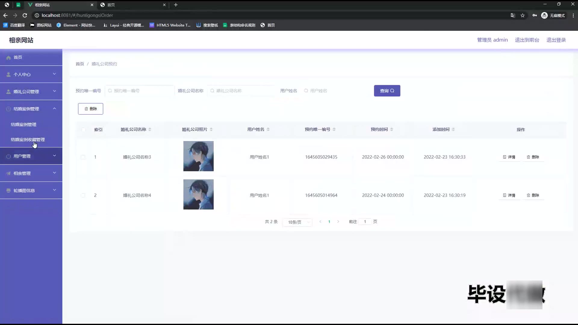Viewport: 578px width, 325px height.
Task: Click 详情 button for 婚礼公司名称3 row
Action: click(x=509, y=157)
